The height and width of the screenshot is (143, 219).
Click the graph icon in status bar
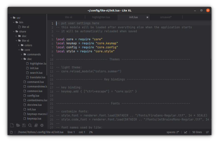(186, 132)
